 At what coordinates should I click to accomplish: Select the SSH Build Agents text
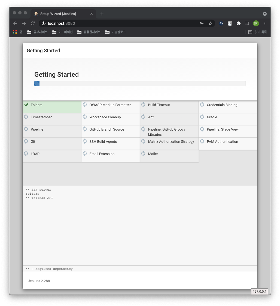pos(103,142)
